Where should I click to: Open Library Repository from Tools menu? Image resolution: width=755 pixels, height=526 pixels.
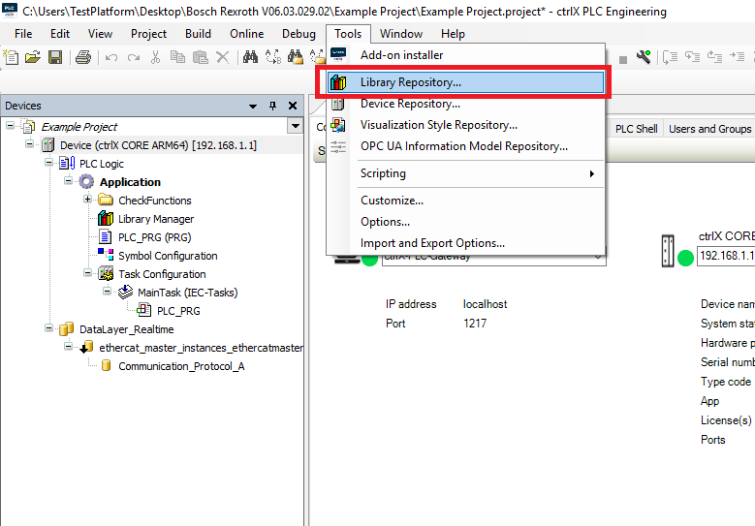(x=410, y=82)
